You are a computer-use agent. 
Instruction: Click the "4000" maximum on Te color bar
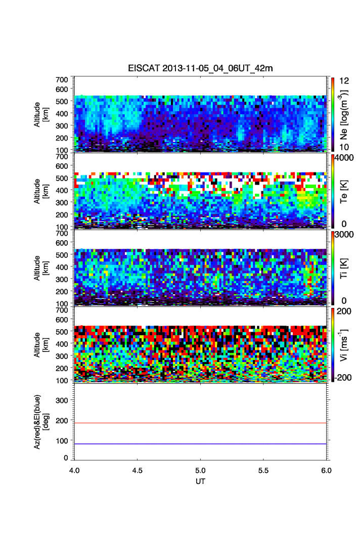[344, 158]
